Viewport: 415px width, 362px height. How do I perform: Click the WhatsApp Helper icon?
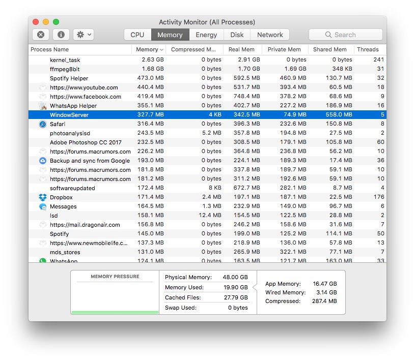click(43, 106)
